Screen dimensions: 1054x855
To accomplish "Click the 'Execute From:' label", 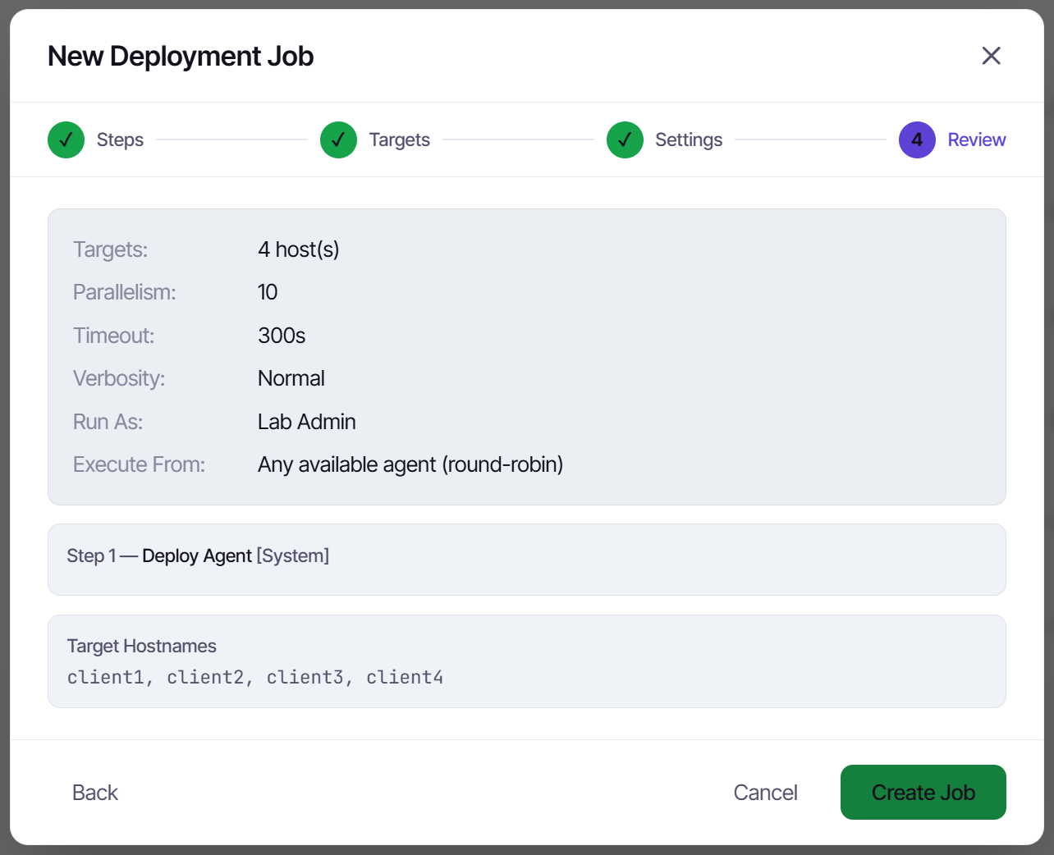I will coord(140,464).
